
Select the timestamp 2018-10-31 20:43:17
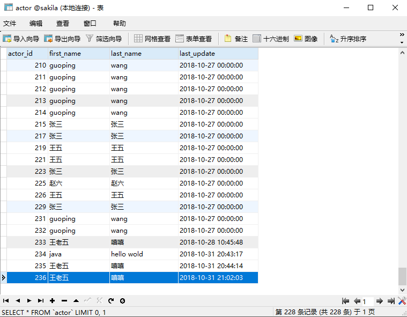point(218,254)
